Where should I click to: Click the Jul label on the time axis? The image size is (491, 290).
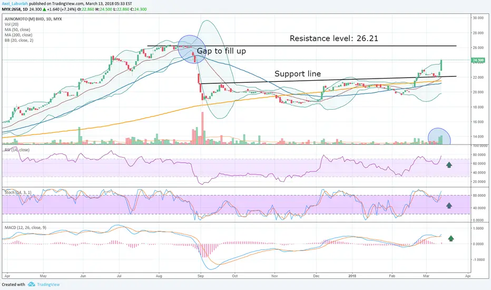coord(119,276)
